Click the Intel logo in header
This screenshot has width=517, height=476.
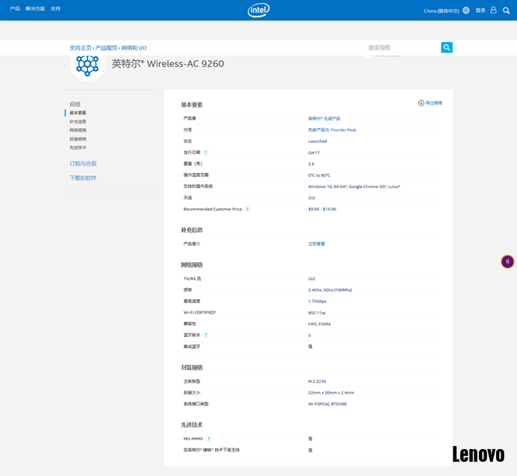pos(258,10)
